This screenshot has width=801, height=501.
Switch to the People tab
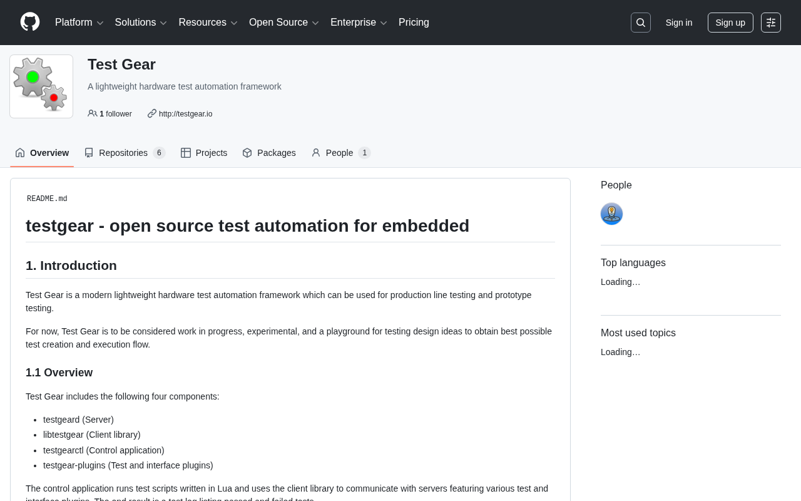[x=341, y=153]
